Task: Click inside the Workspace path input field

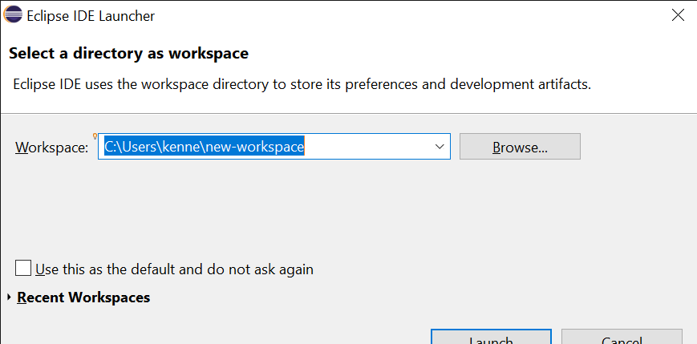Action: click(274, 146)
